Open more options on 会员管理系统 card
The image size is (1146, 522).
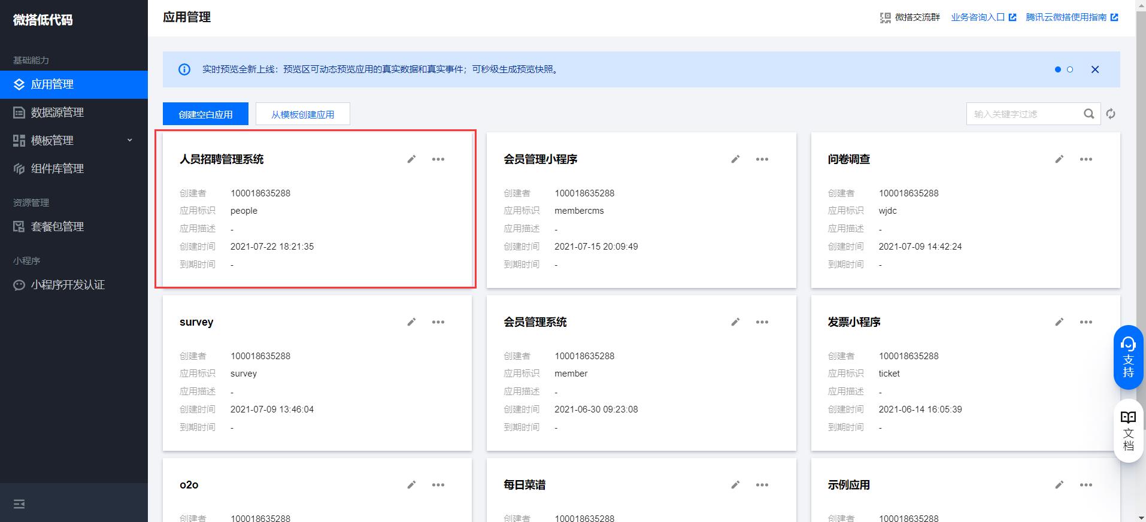point(762,322)
